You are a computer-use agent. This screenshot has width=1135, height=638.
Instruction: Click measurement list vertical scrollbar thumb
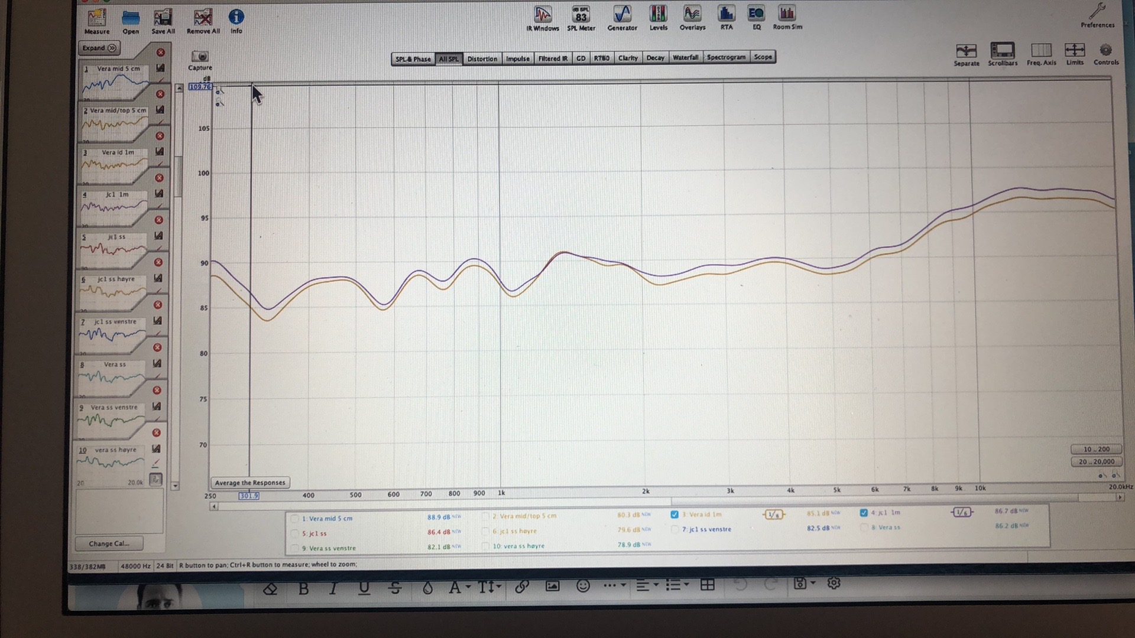(178, 177)
